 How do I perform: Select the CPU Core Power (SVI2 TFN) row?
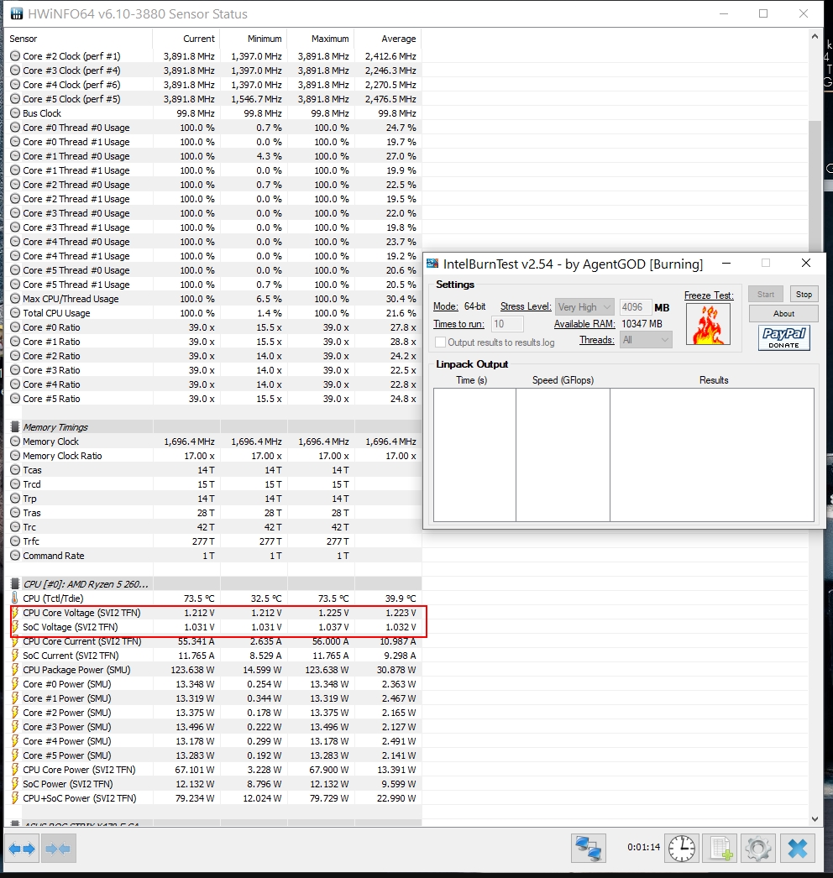(x=213, y=770)
